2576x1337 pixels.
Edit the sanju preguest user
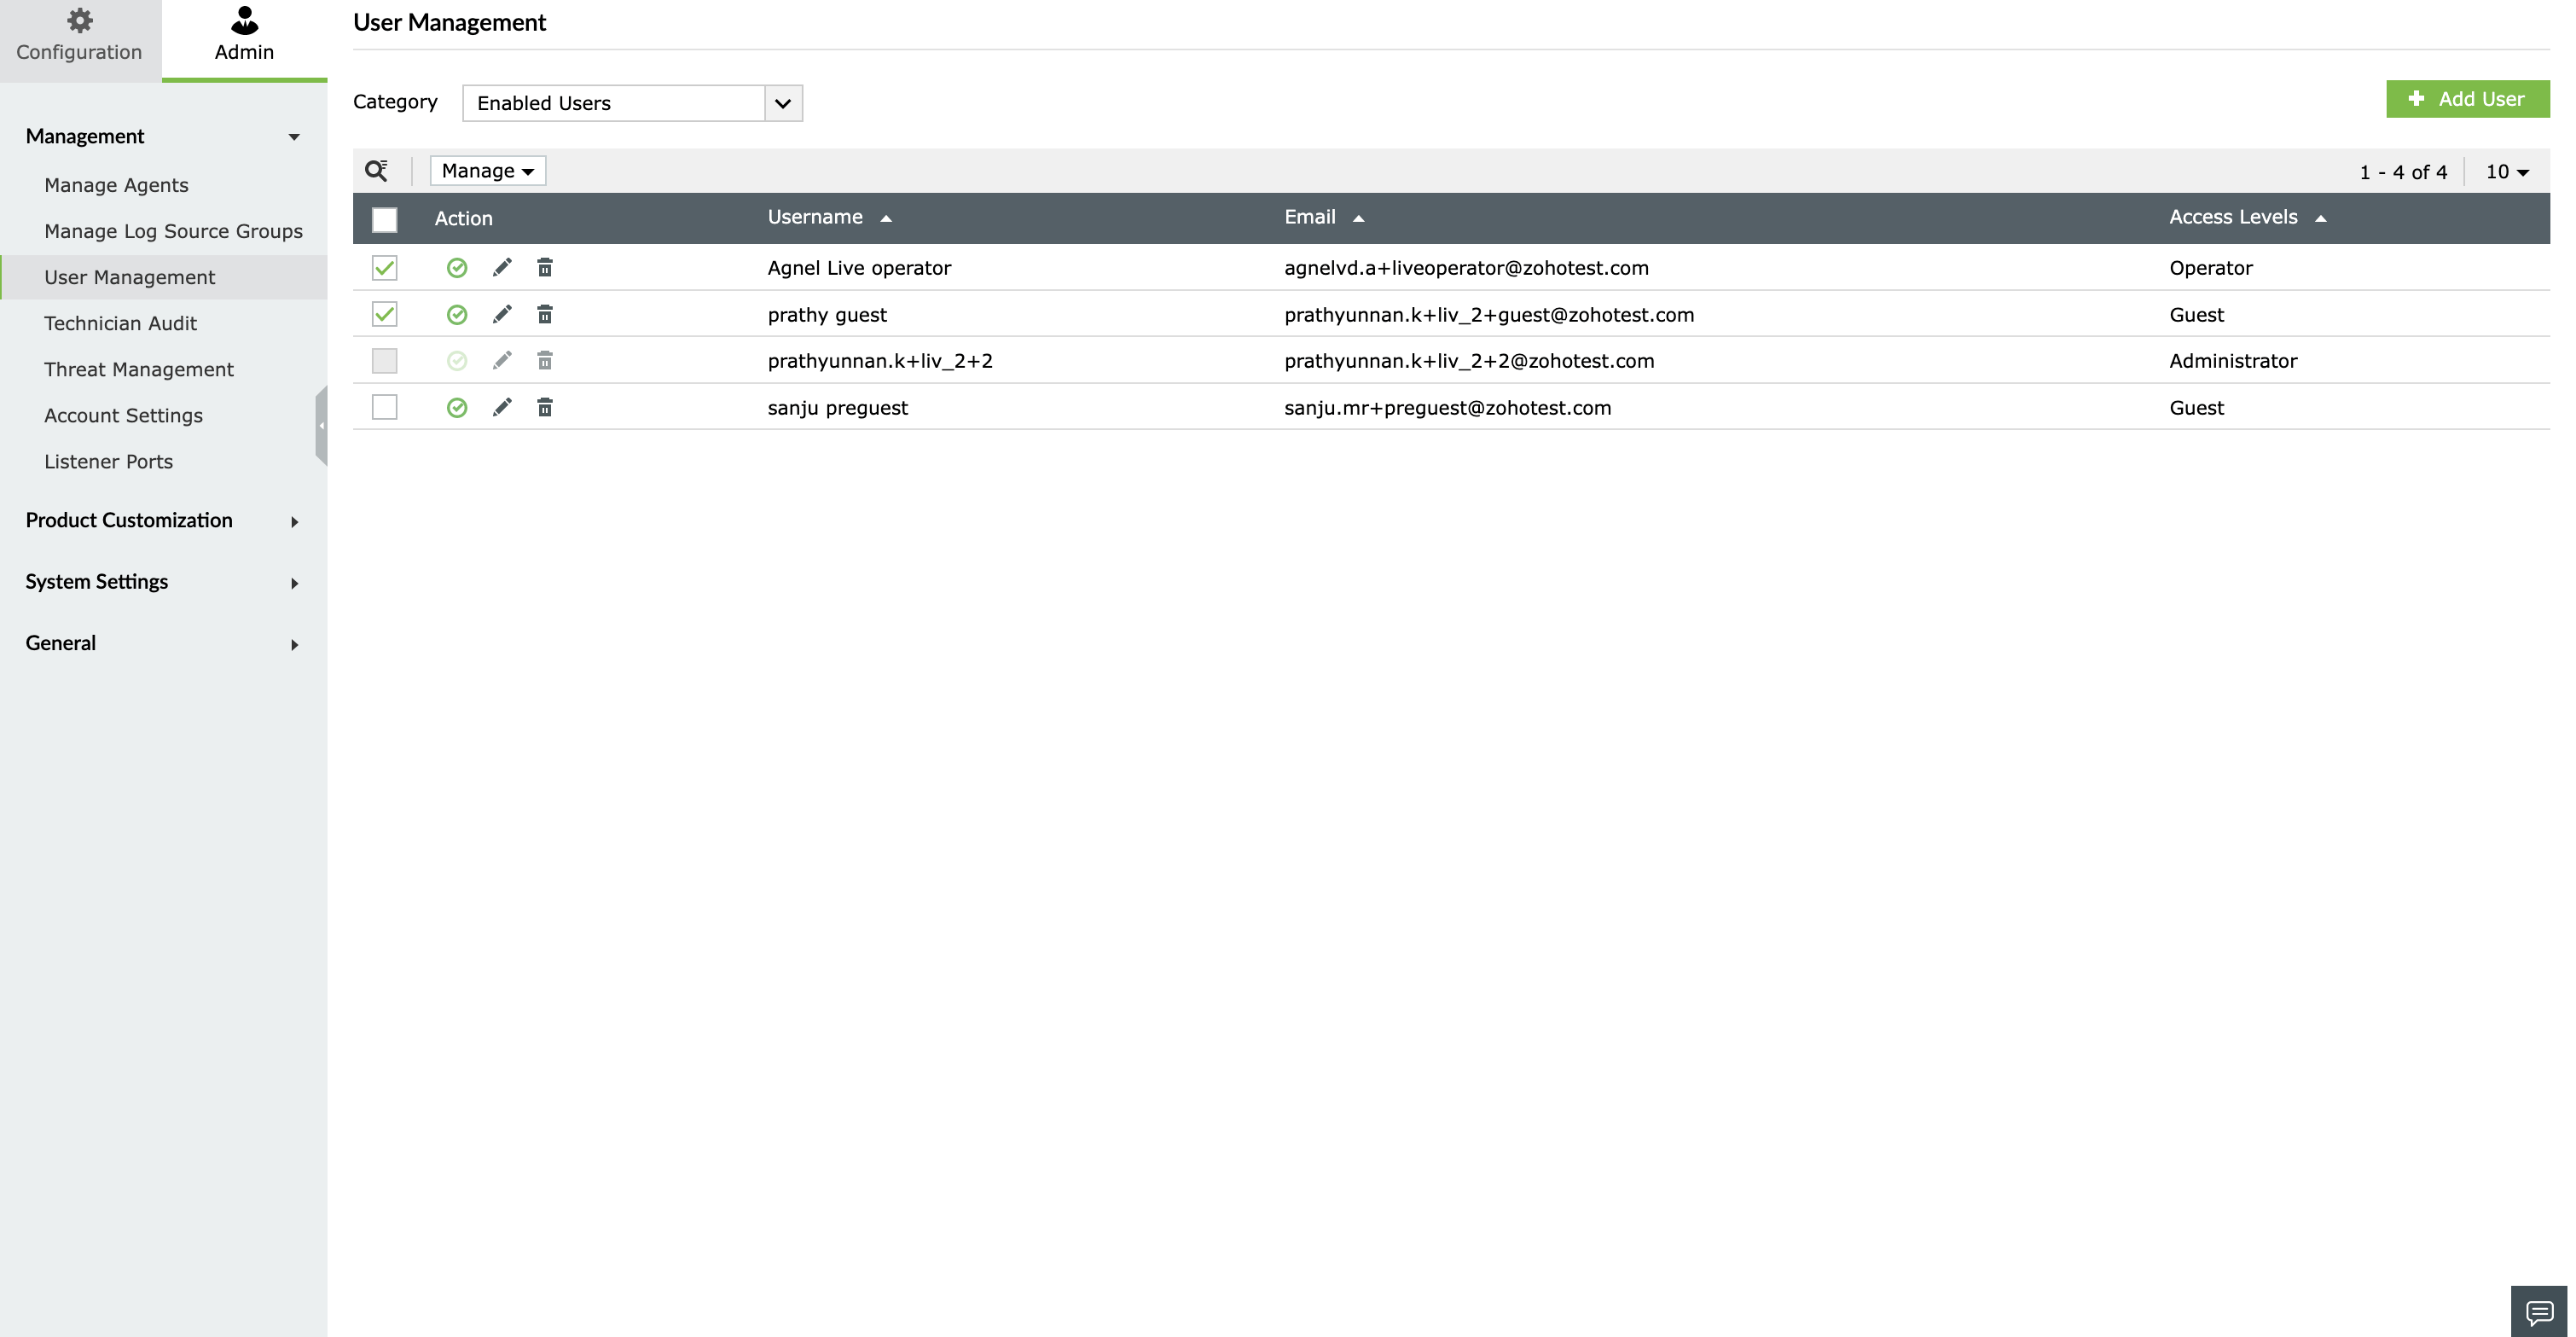click(502, 407)
